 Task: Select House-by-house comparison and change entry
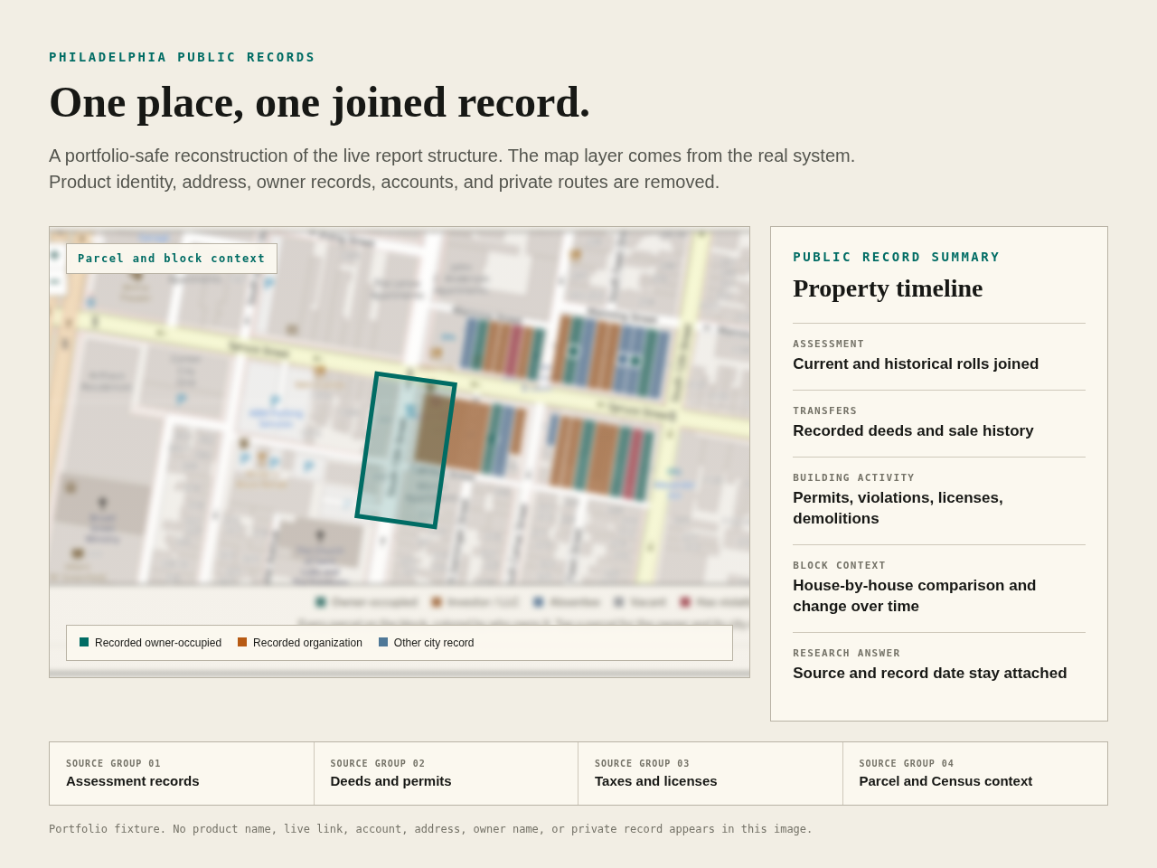pos(915,596)
